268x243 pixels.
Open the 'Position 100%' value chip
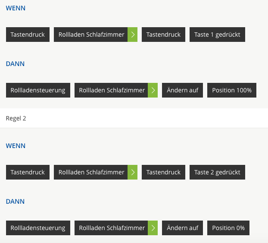(231, 90)
